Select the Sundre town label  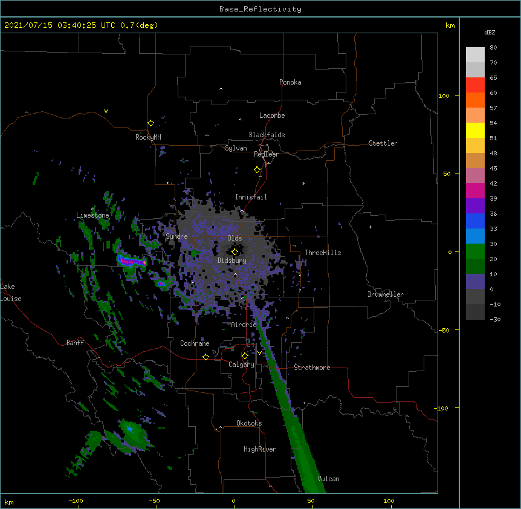point(176,236)
